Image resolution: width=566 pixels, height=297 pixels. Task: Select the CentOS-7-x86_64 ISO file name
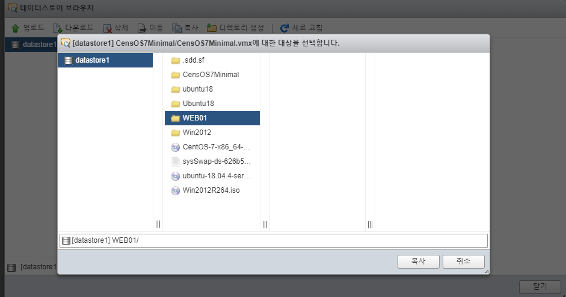216,147
